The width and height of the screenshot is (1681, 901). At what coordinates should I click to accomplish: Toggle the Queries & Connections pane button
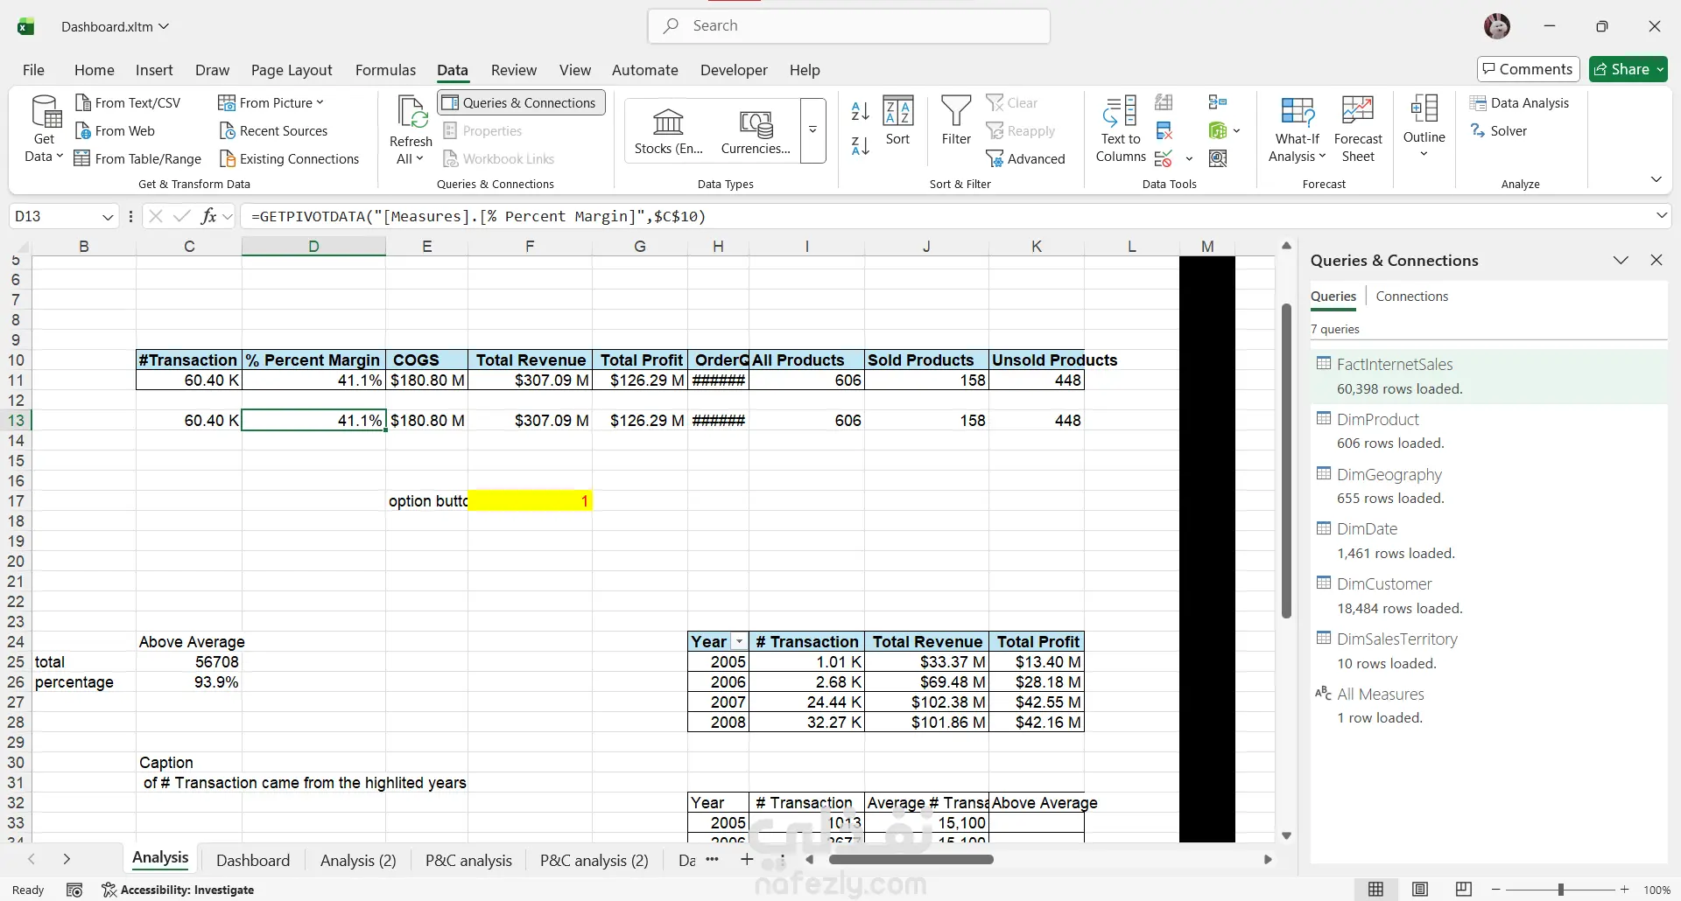[x=521, y=102]
